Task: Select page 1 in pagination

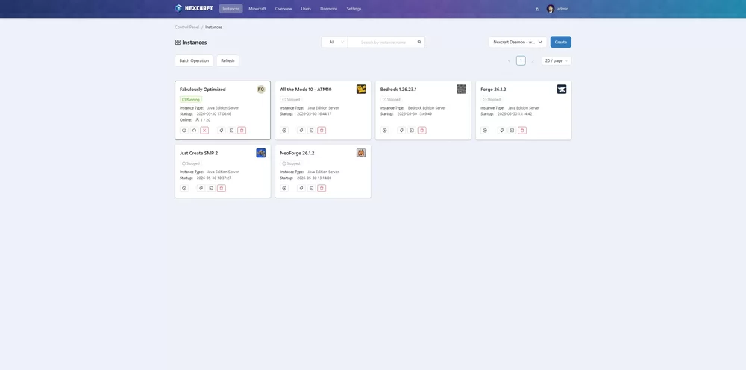Action: (x=521, y=61)
